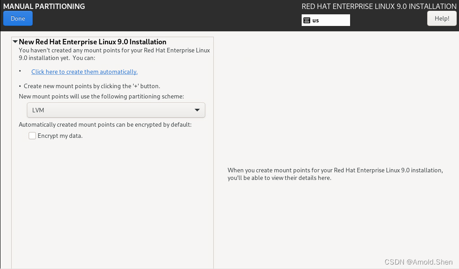
Task: Select the RED HAT ENTERPRISE LINUX 9.0 INSTALLATION header
Action: click(x=379, y=6)
